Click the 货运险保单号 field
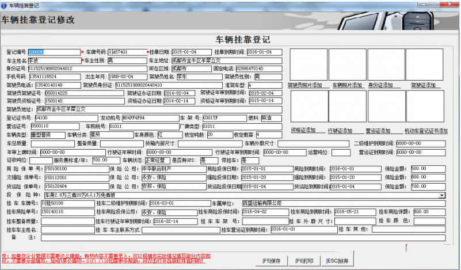The image size is (461, 270). 77,187
